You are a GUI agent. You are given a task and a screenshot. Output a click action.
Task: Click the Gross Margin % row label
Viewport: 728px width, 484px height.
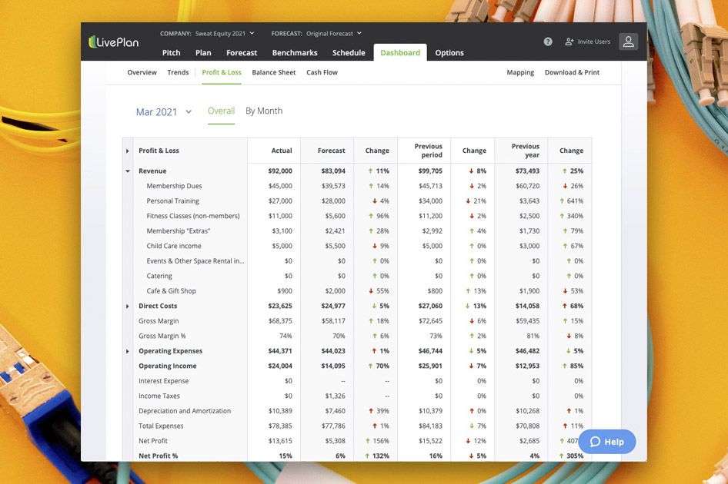pos(162,336)
